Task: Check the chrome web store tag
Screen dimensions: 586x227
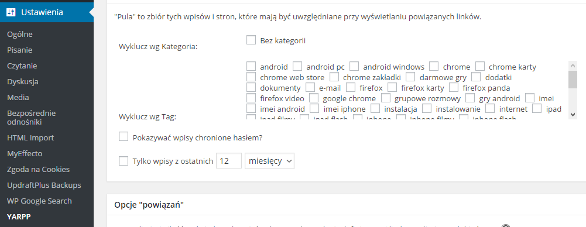Action: 251,77
